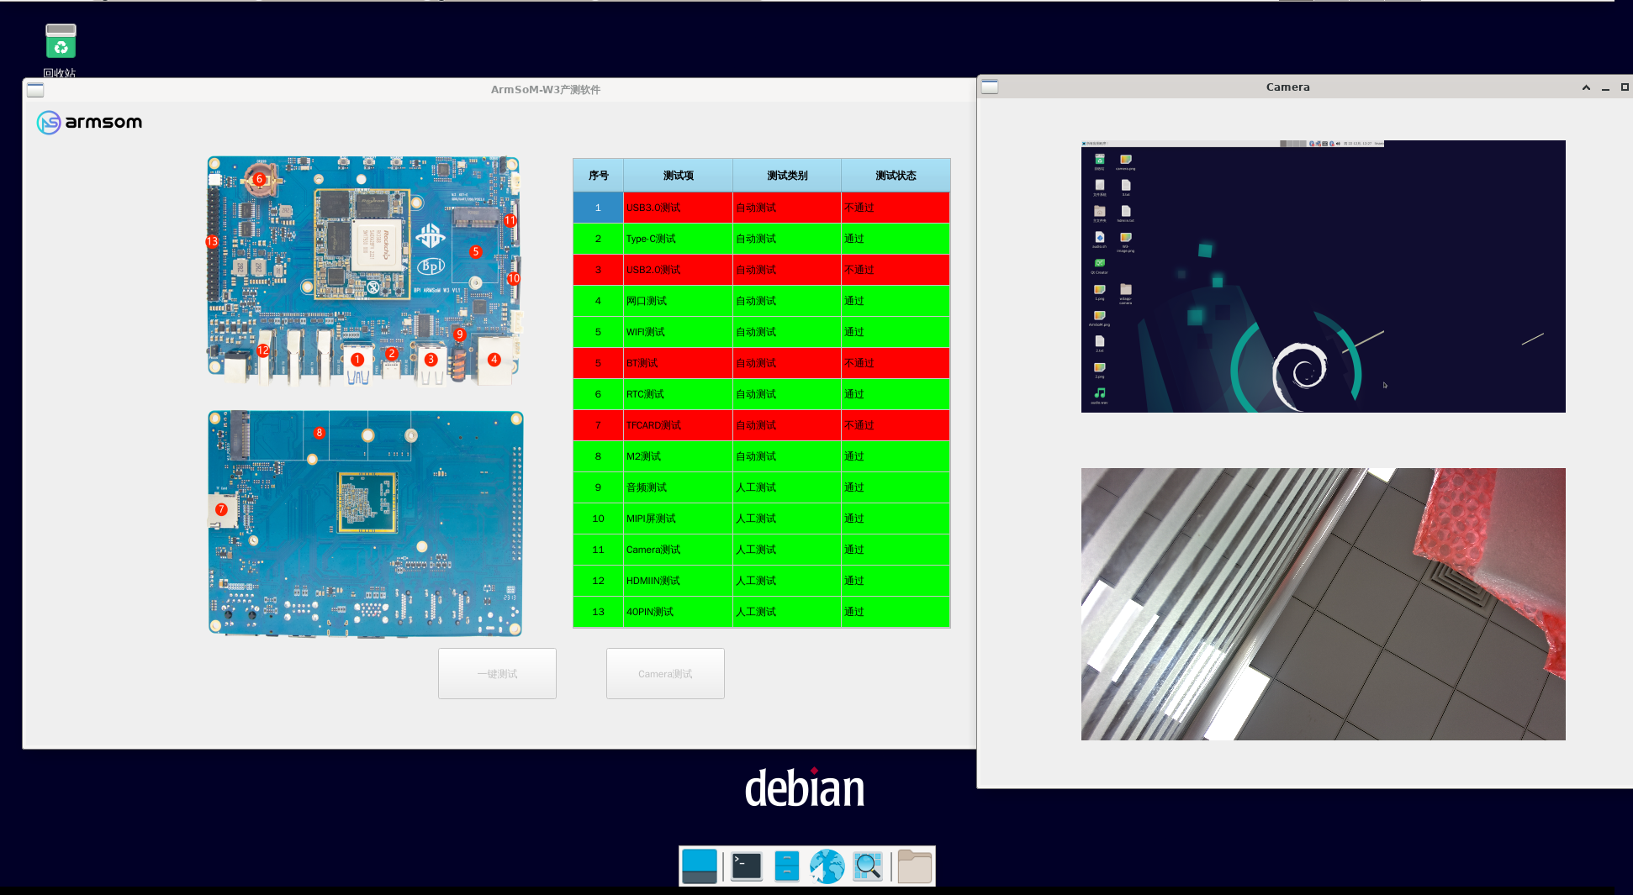Click 通过 status in Type-C测试 row
1633x895 pixels.
[x=896, y=239]
